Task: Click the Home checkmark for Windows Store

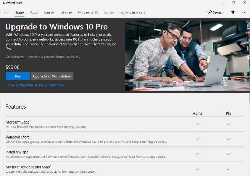Action: 198,139
